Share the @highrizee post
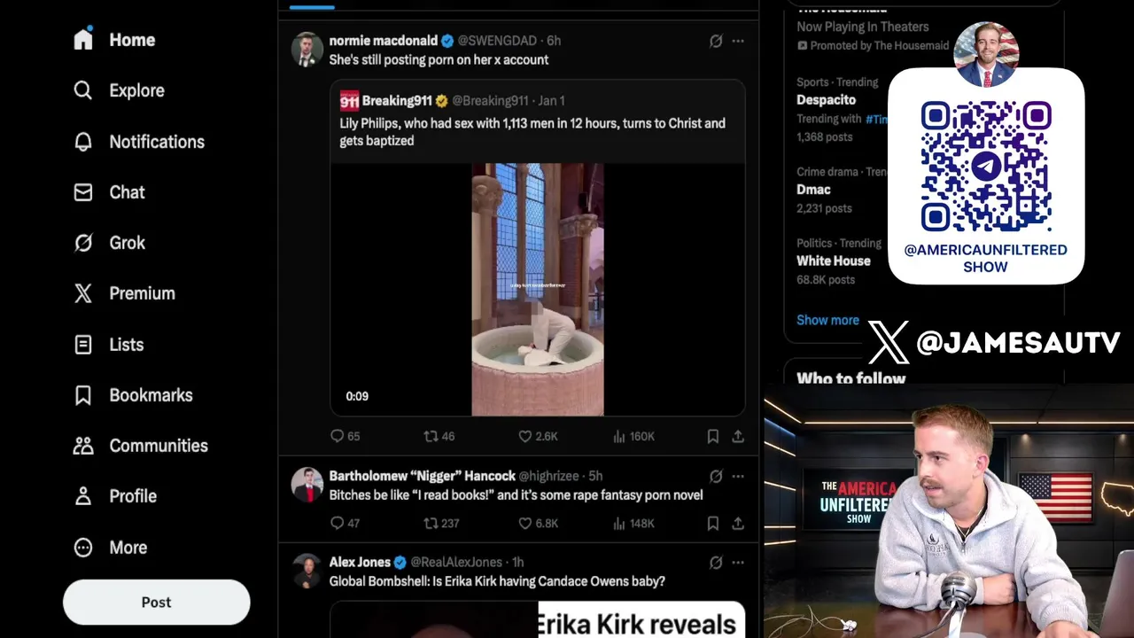 click(738, 523)
